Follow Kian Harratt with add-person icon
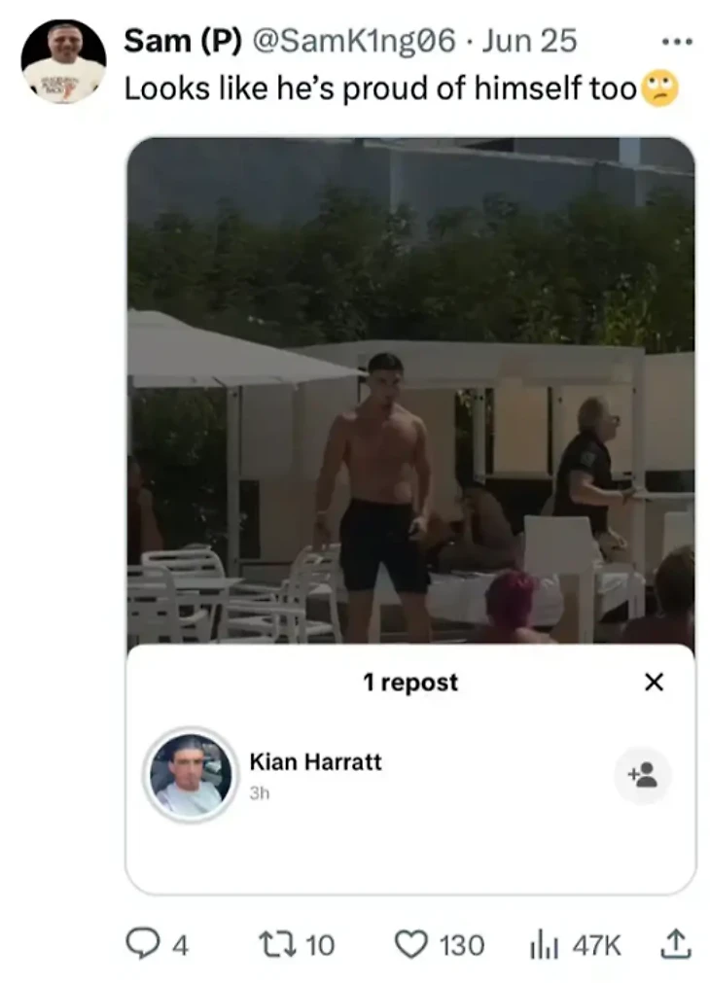Viewport: 710px width, 983px height. (643, 775)
